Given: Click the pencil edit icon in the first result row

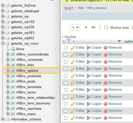Looking at the screenshot, I should click(73, 48).
